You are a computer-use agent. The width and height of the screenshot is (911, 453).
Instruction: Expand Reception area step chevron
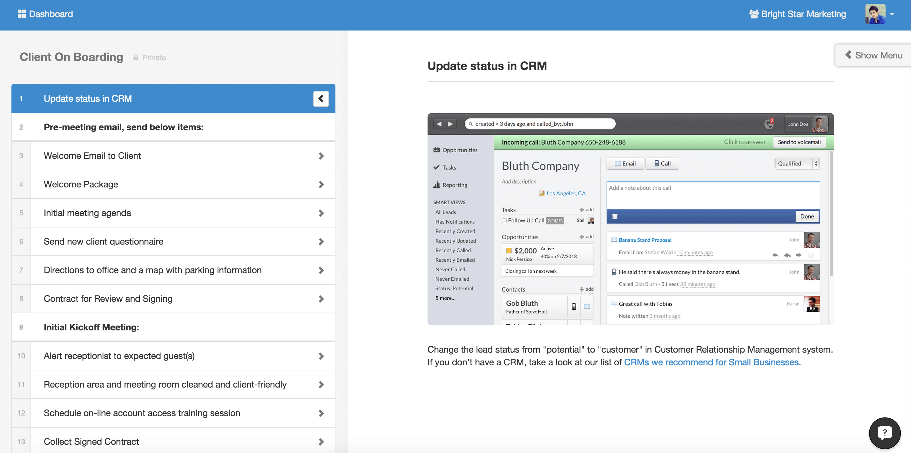(x=321, y=384)
